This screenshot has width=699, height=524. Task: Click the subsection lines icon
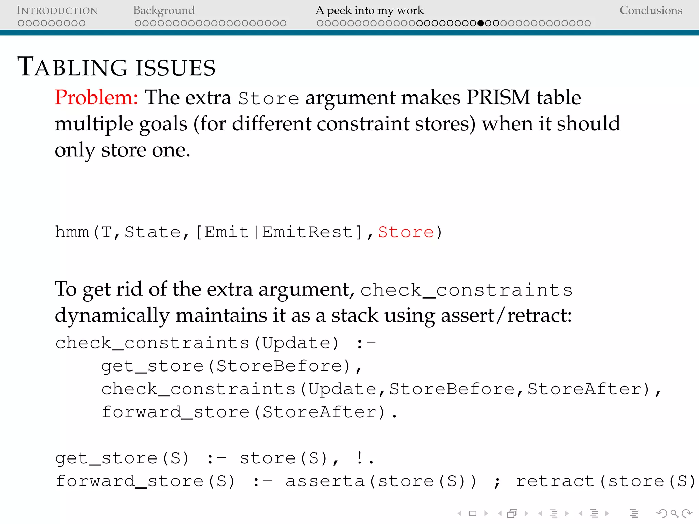(x=554, y=513)
